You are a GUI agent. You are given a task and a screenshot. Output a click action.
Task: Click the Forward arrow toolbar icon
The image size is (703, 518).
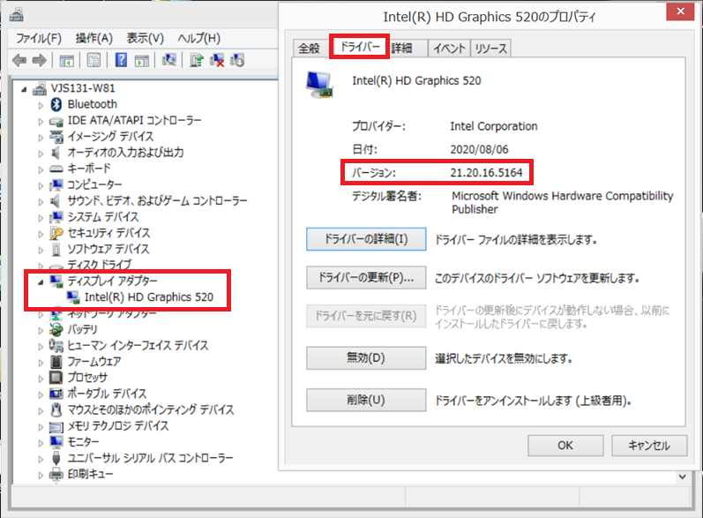pos(40,60)
